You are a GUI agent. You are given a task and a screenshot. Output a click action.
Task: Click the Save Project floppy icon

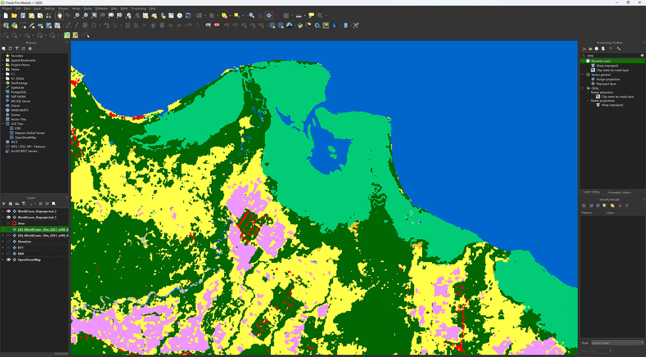[23, 15]
